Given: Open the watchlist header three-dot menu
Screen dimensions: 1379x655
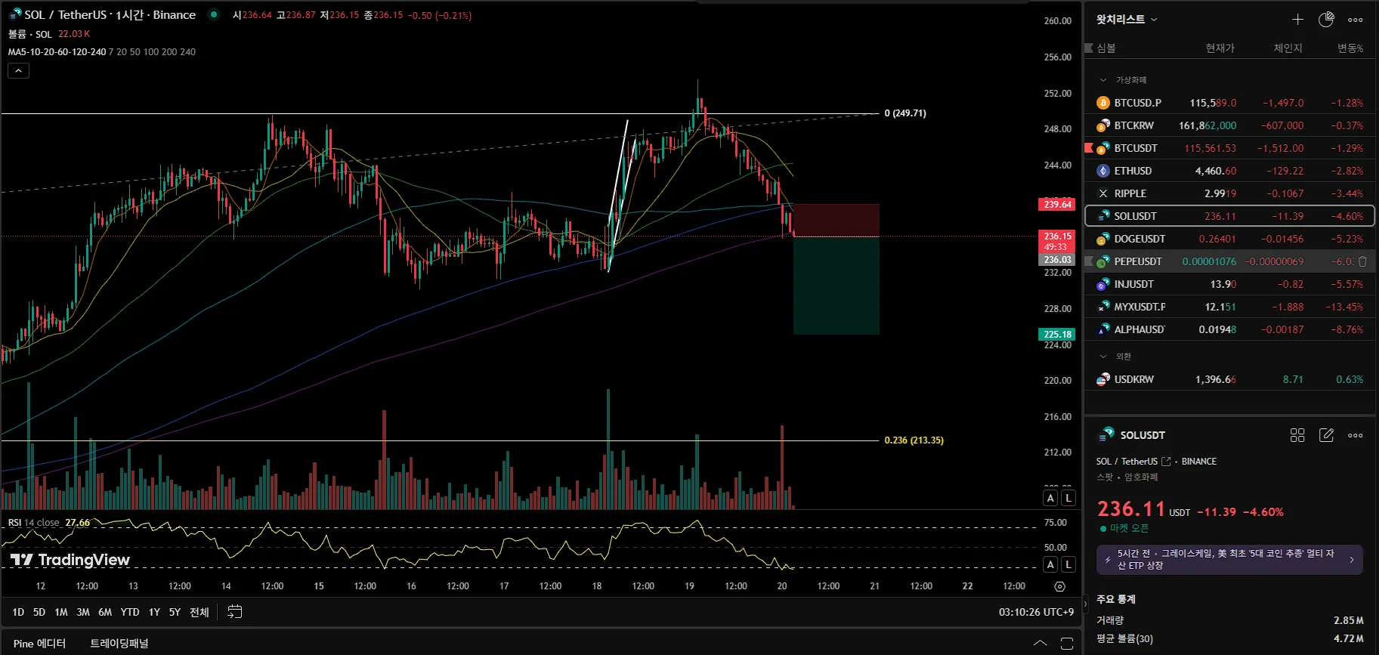Looking at the screenshot, I should [1356, 20].
